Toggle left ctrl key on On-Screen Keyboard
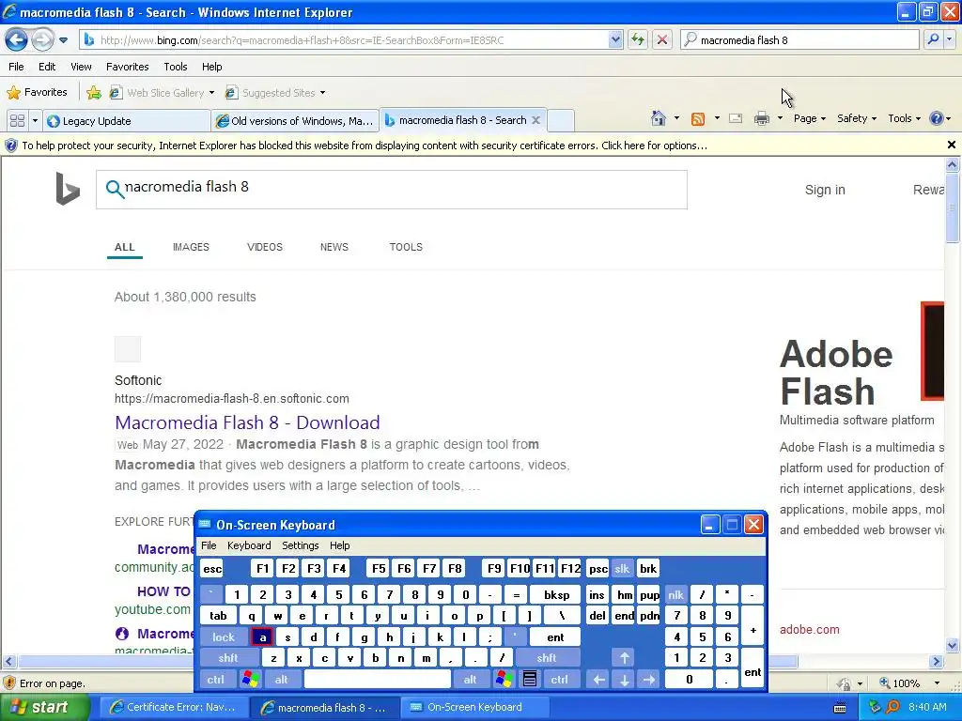962x721 pixels. coord(216,679)
